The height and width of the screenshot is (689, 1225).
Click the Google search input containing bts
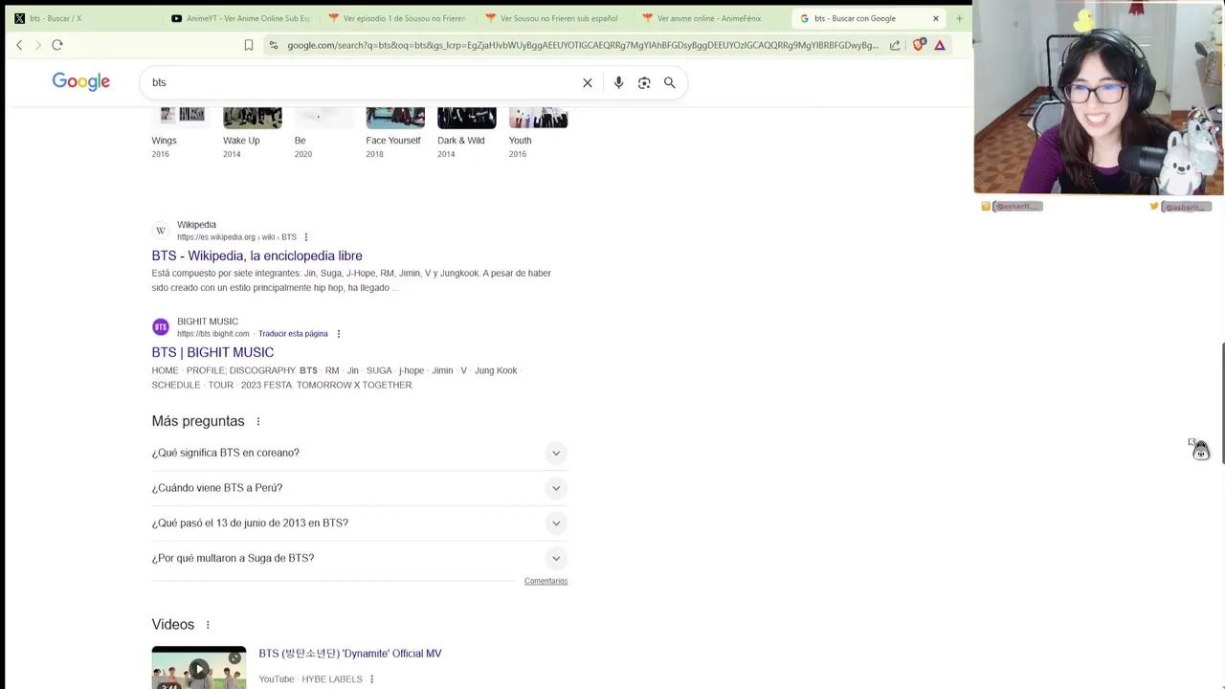362,83
